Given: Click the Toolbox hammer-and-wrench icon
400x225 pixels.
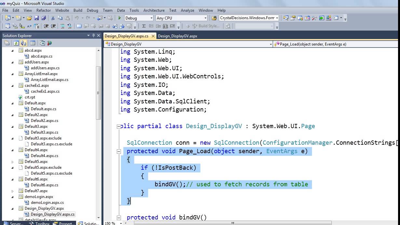Looking at the screenshot, I should (x=314, y=18).
